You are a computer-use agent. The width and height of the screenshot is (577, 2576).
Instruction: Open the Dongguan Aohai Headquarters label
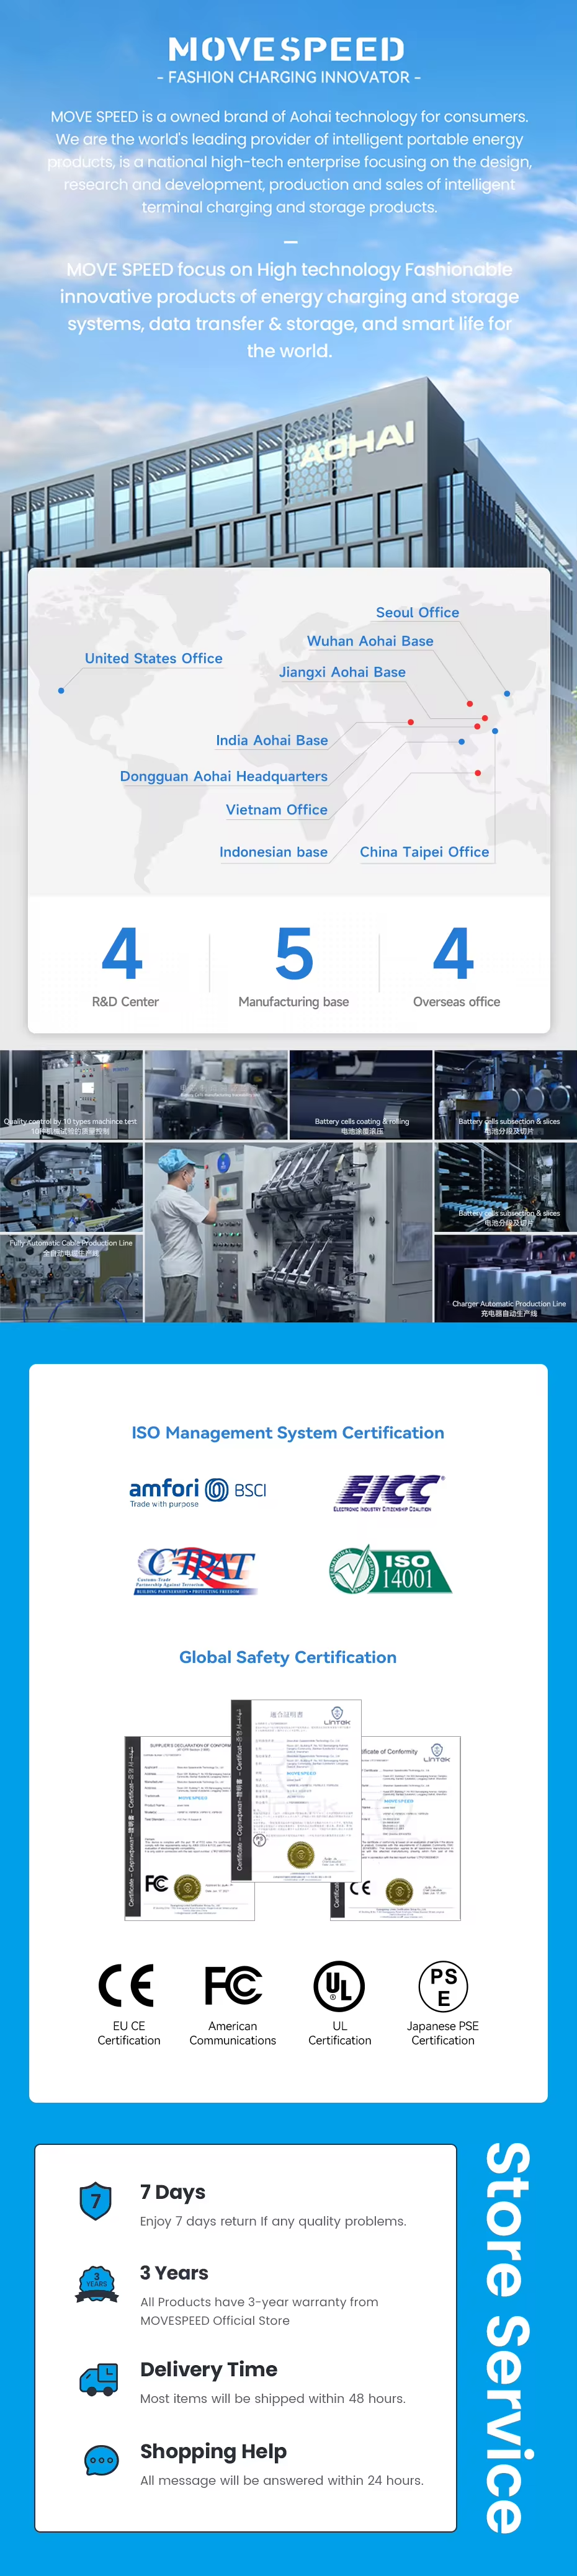coord(224,776)
